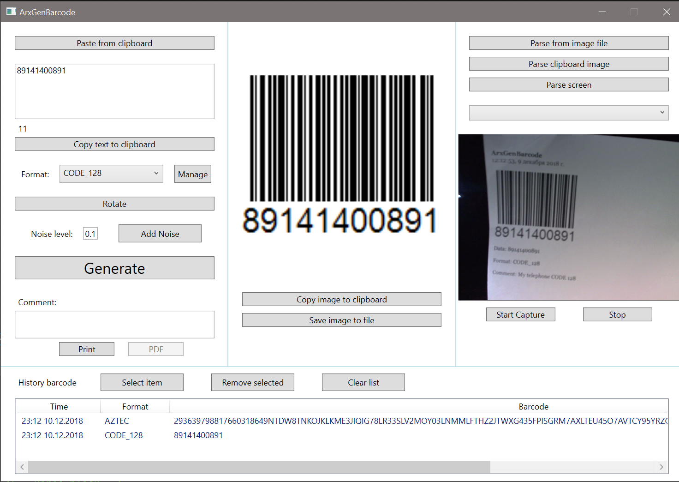Open Manage formats button
This screenshot has height=482, width=679.
[192, 174]
